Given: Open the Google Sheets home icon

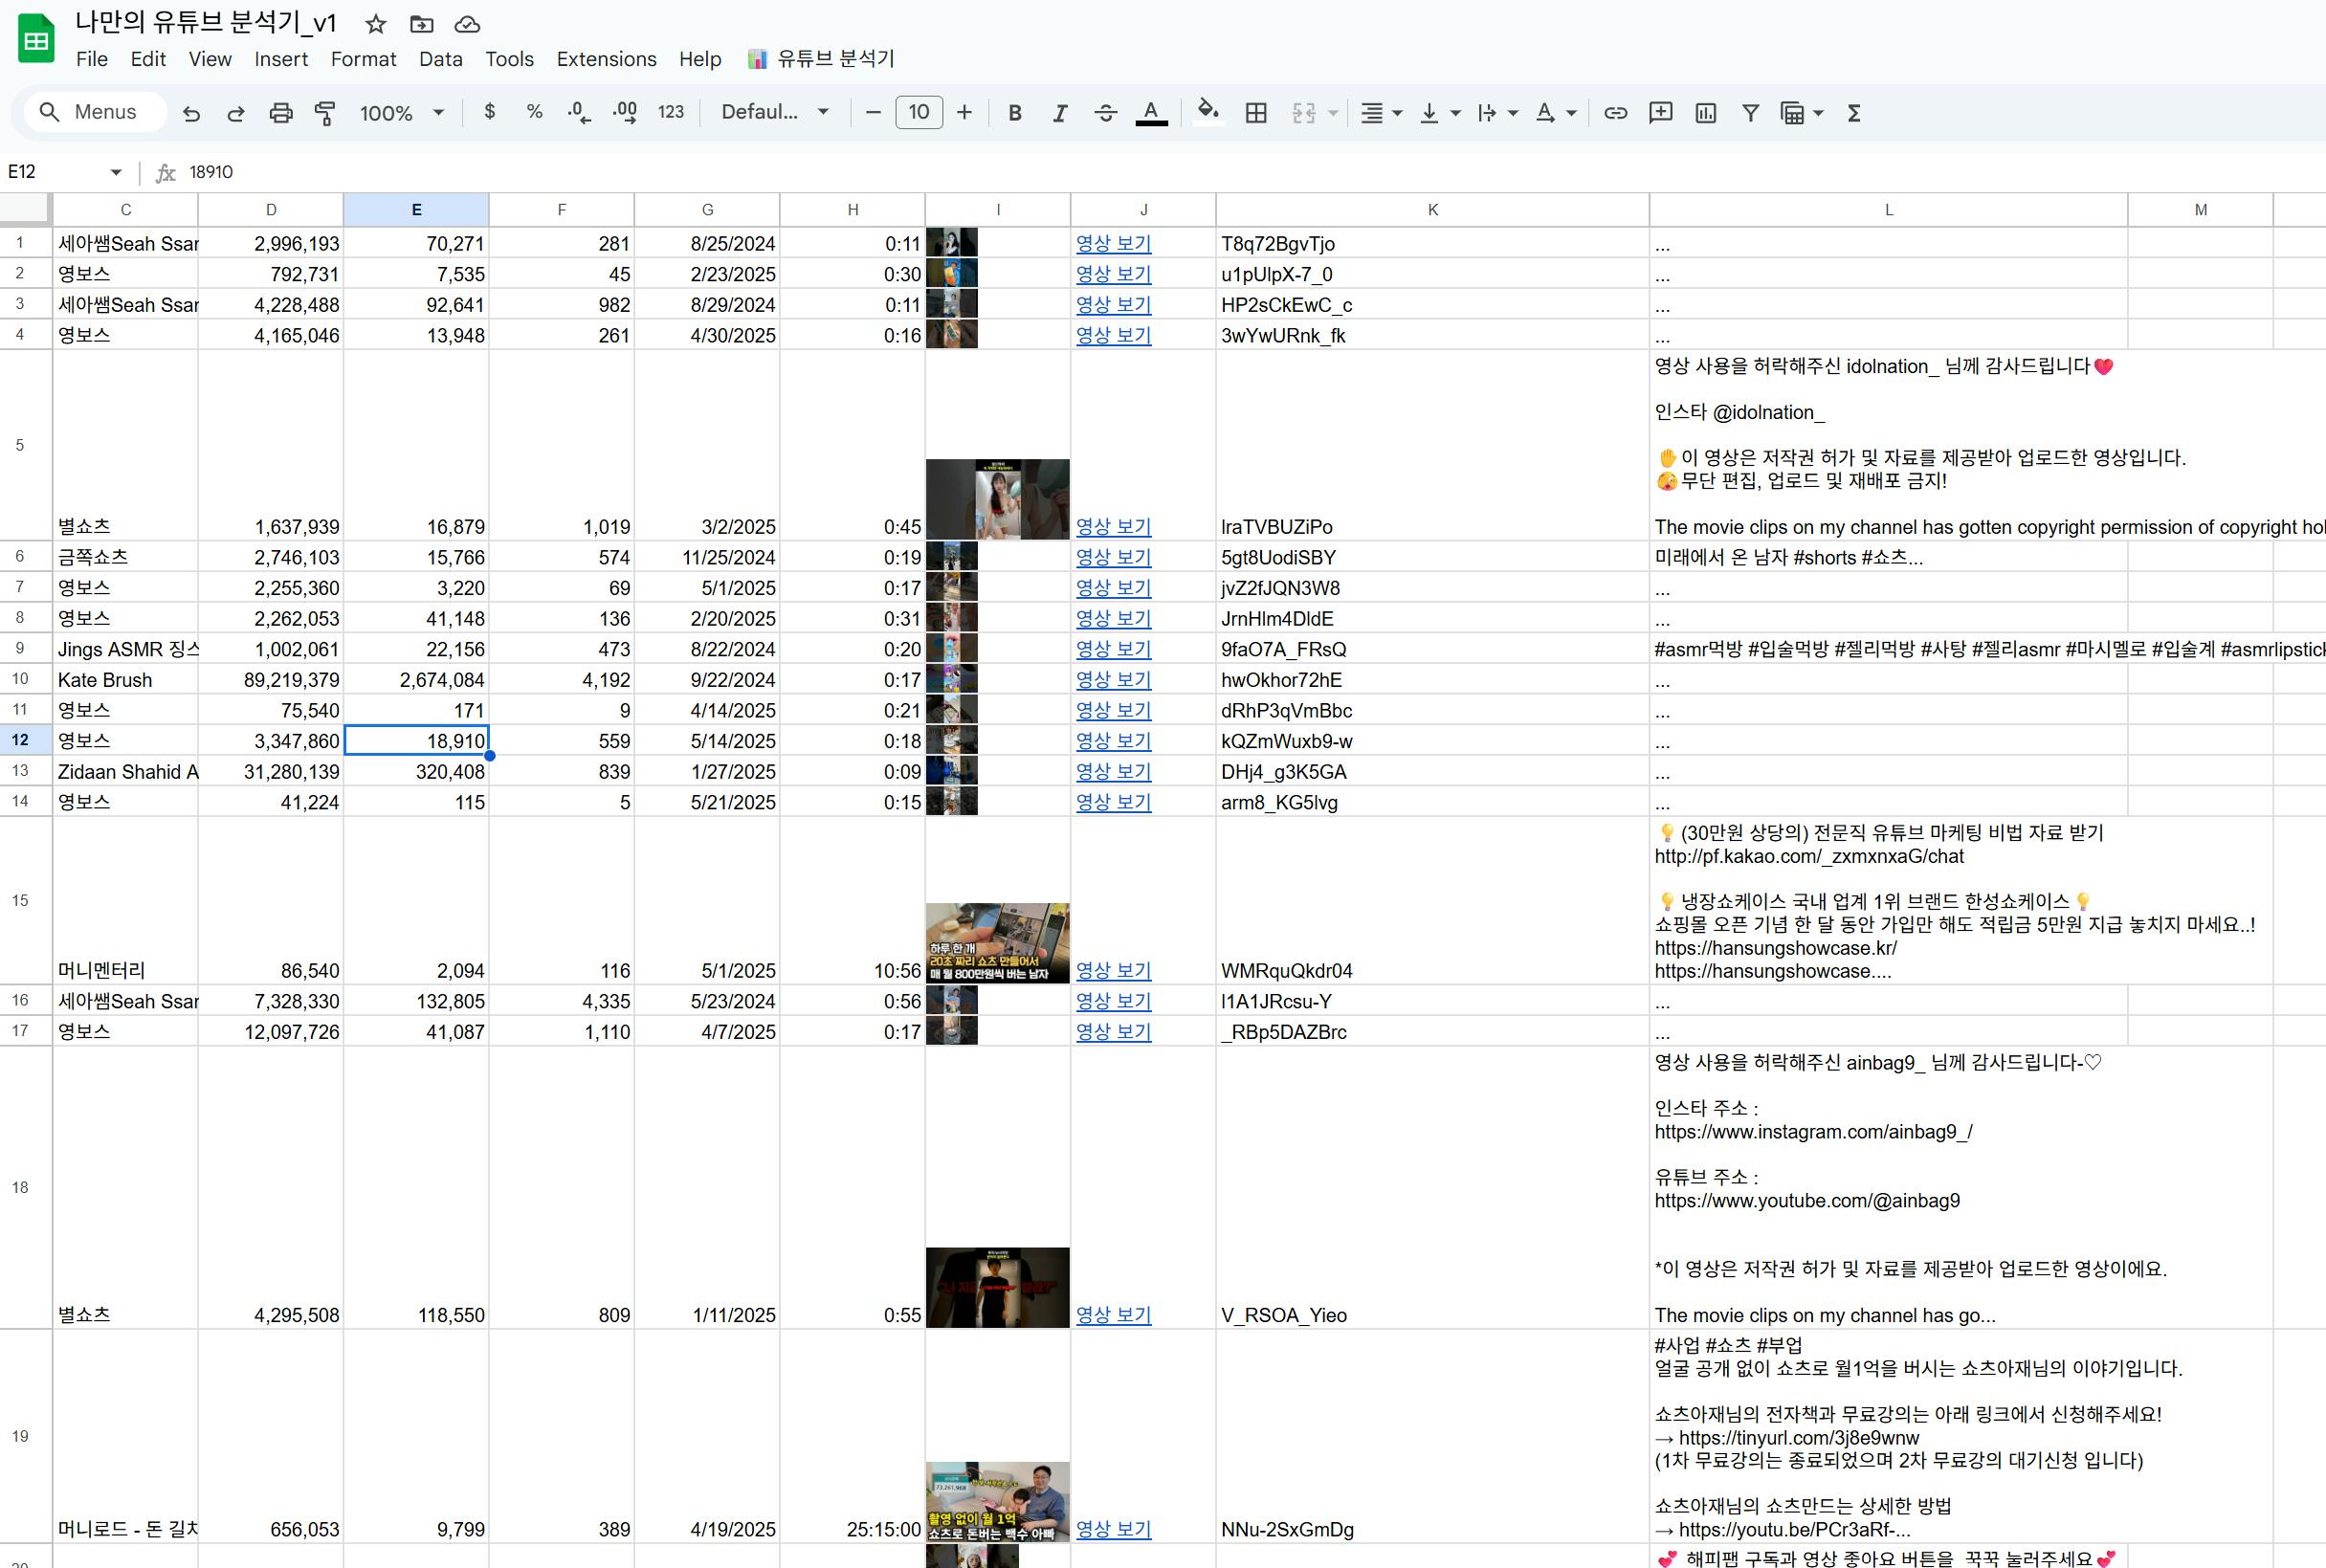Looking at the screenshot, I should [x=36, y=39].
